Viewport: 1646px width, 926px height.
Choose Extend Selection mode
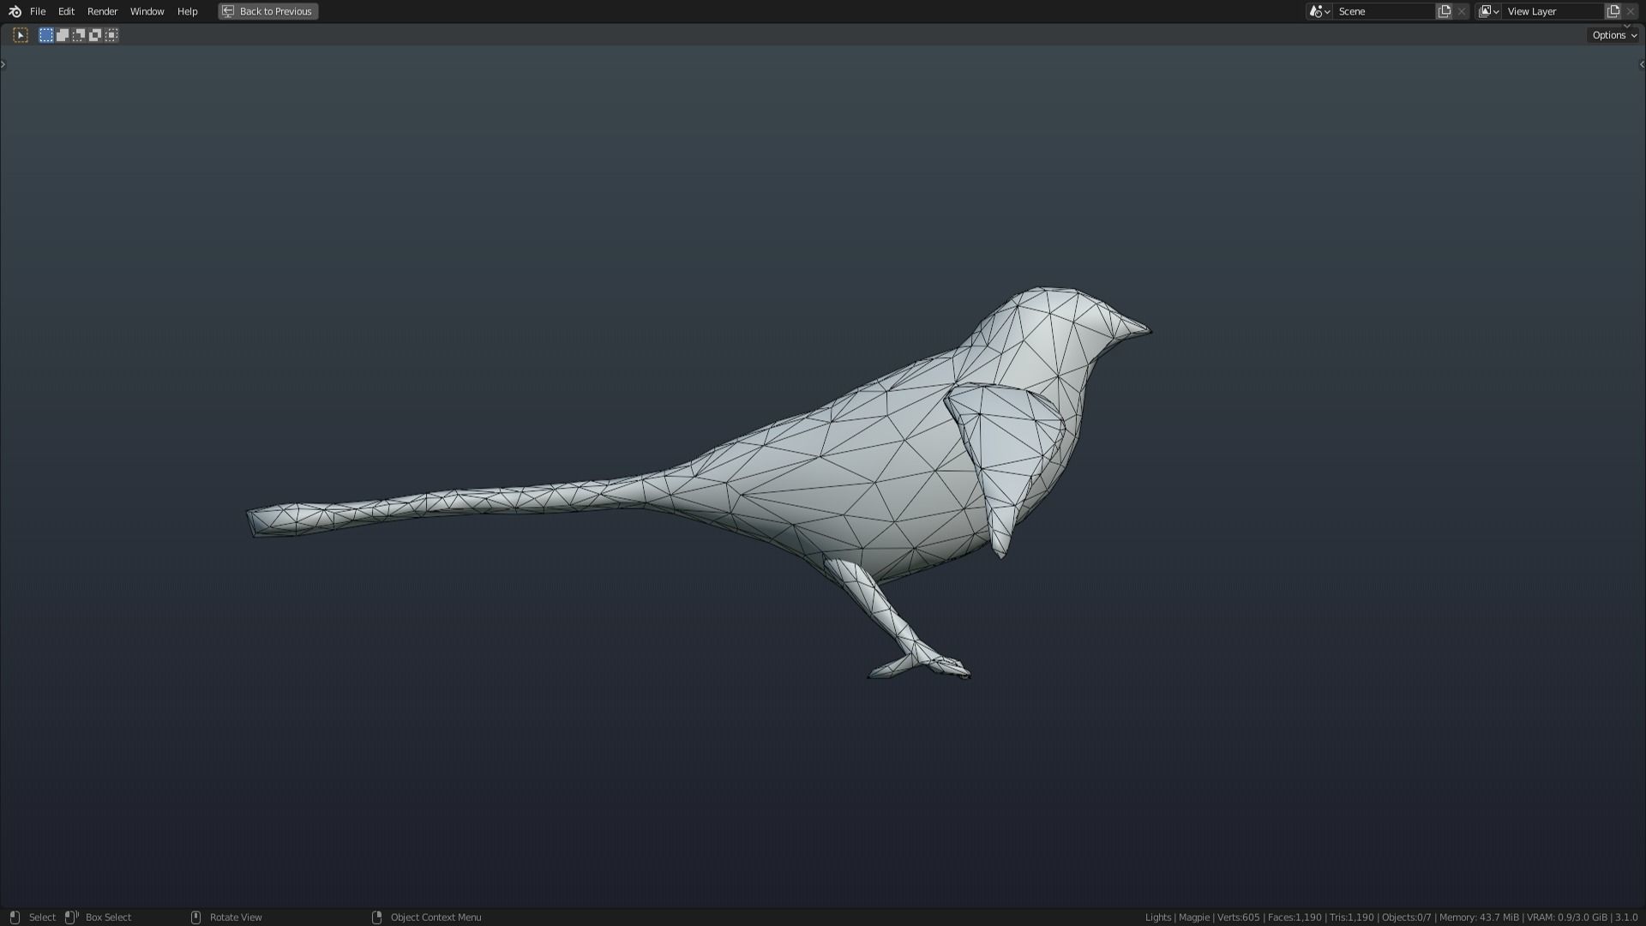63,35
